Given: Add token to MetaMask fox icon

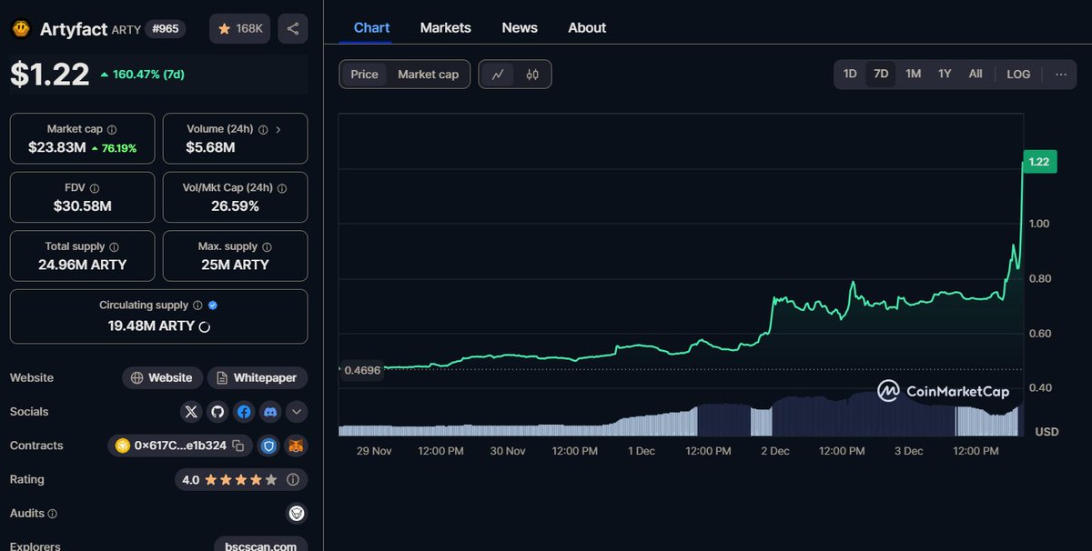Looking at the screenshot, I should pos(297,446).
